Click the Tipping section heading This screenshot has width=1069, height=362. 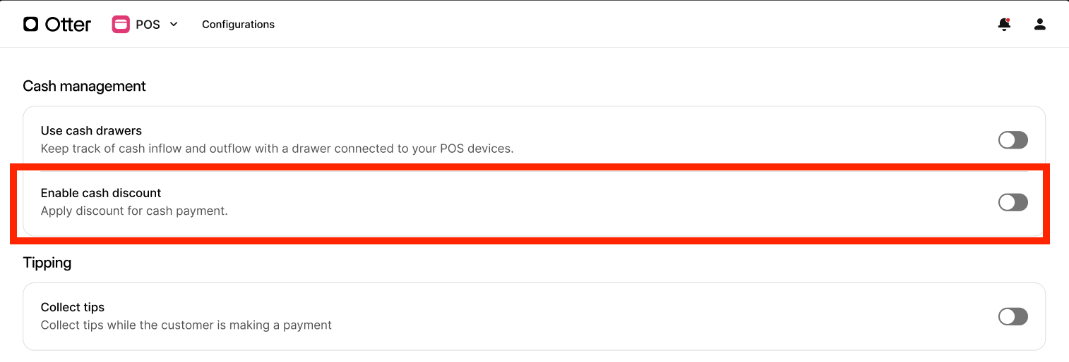(x=47, y=263)
